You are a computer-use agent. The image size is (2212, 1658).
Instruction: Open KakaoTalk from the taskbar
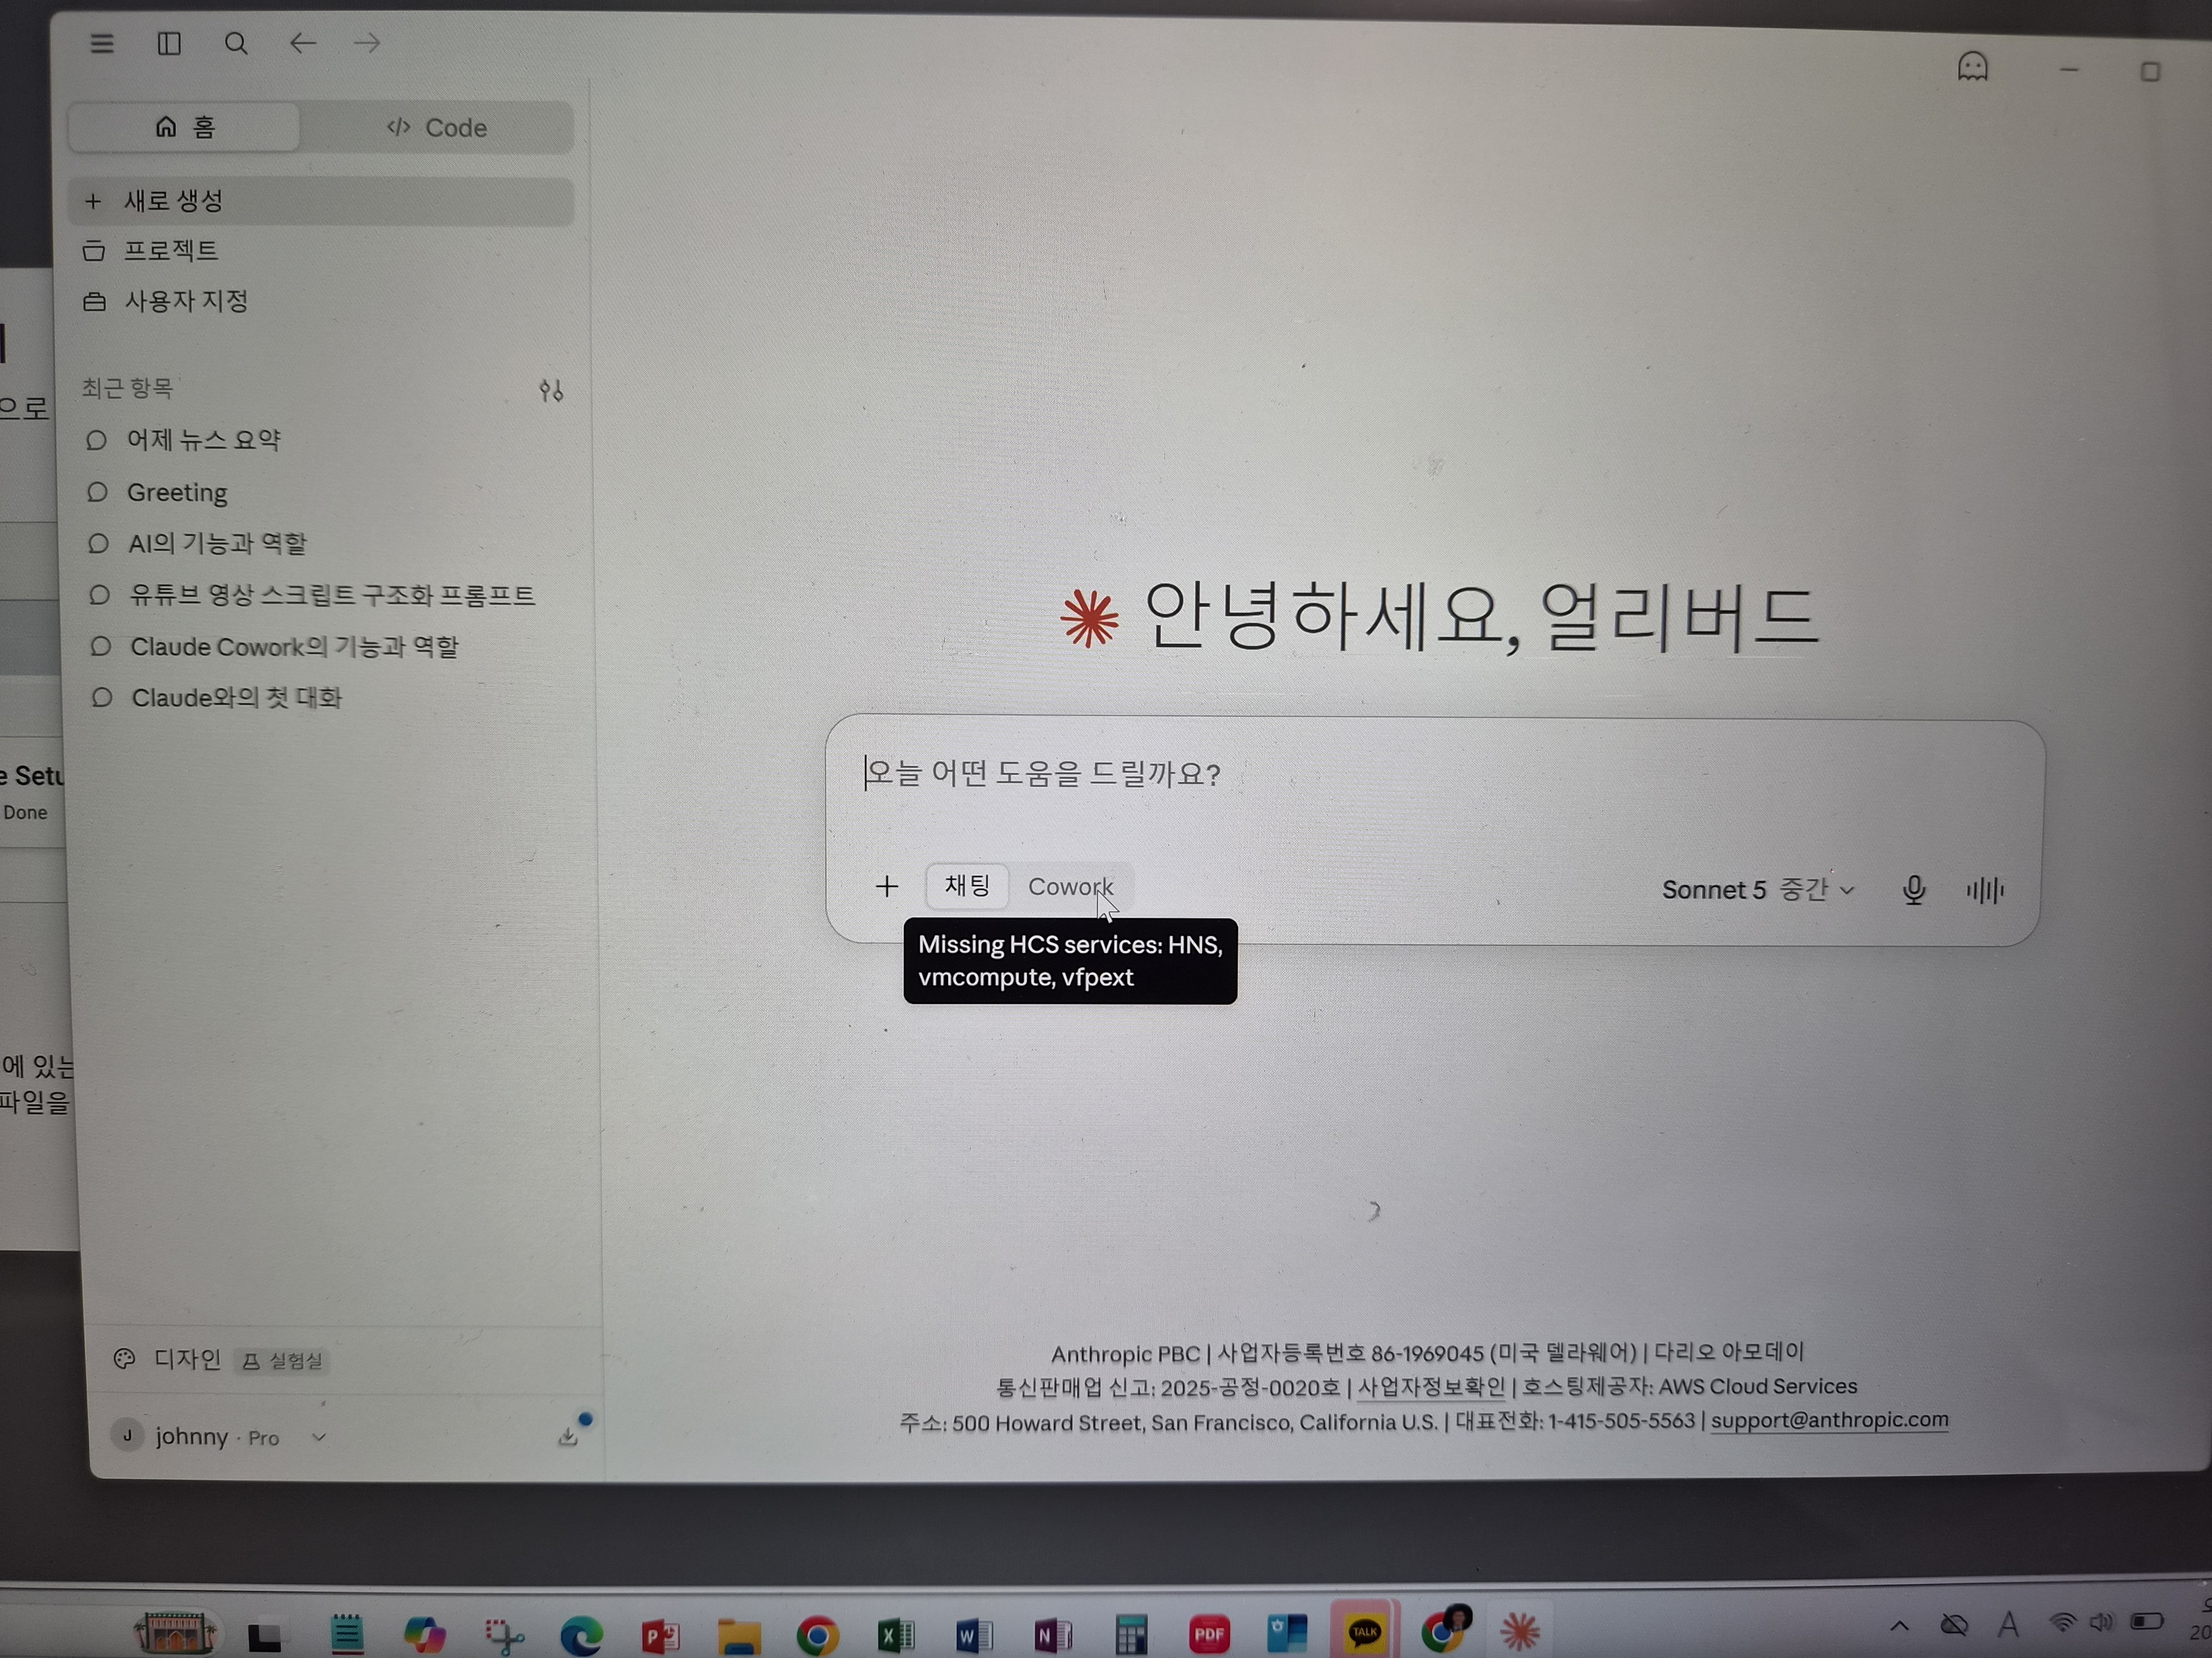1364,1632
